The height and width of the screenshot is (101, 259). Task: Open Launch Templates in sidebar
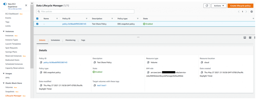(x=13, y=44)
